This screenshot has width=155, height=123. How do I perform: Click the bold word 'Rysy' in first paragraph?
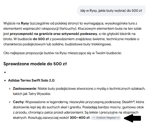pos(25,23)
